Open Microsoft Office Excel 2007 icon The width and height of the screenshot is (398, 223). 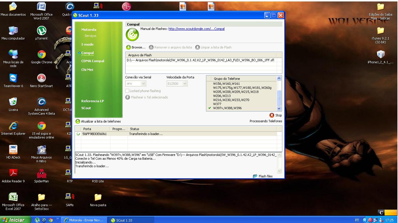13,202
